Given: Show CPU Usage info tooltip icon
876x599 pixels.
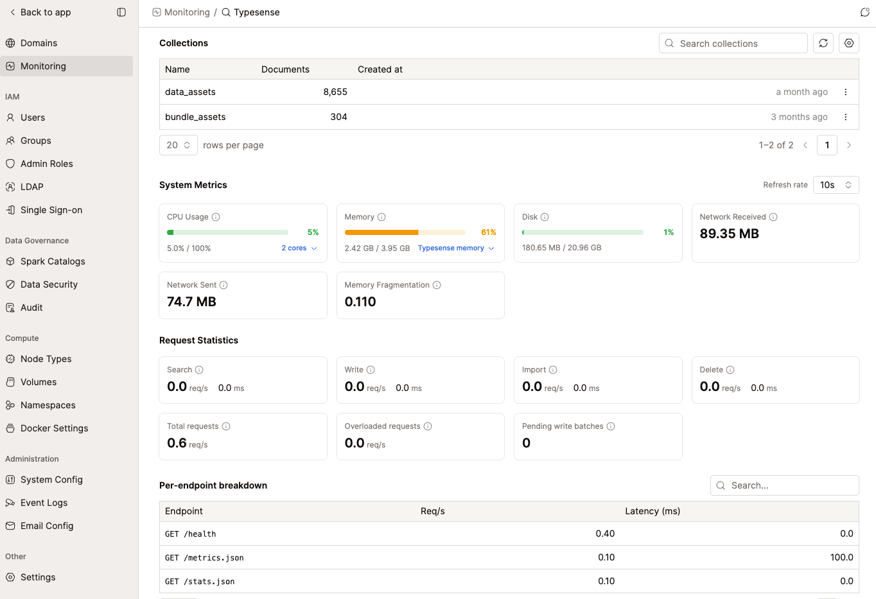Looking at the screenshot, I should [x=216, y=217].
